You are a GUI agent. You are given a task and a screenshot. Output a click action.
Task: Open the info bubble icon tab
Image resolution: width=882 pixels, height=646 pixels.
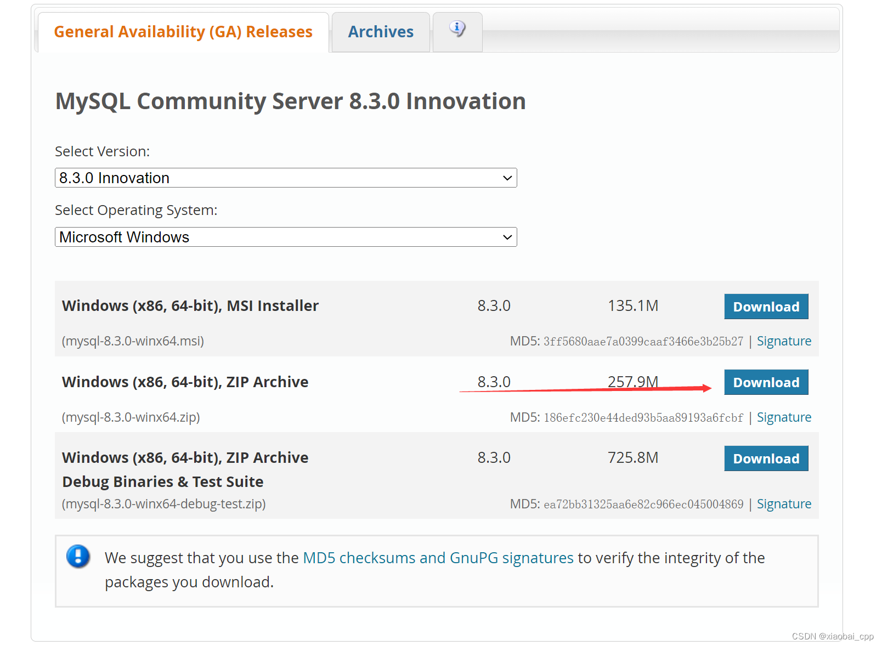pos(457,31)
